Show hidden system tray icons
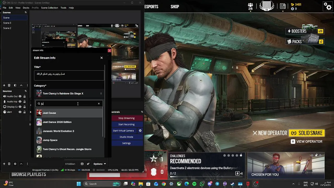The height and width of the screenshot is (188, 334). point(293,184)
